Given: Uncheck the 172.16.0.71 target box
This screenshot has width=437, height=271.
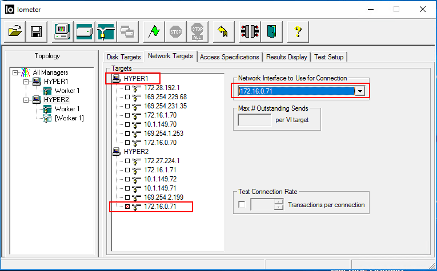Looking at the screenshot, I should [x=127, y=207].
